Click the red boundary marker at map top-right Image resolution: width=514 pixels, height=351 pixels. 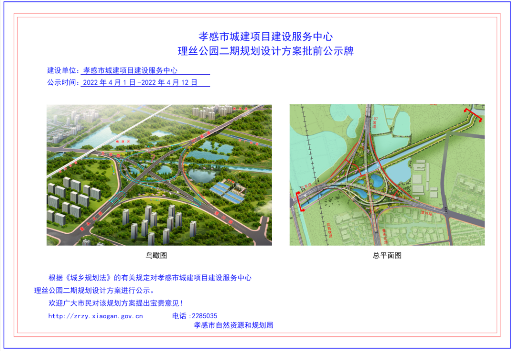[474, 115]
